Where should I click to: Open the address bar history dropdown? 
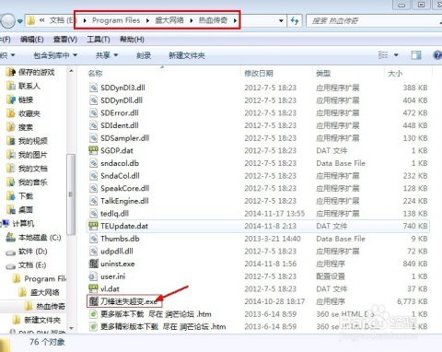pos(281,21)
